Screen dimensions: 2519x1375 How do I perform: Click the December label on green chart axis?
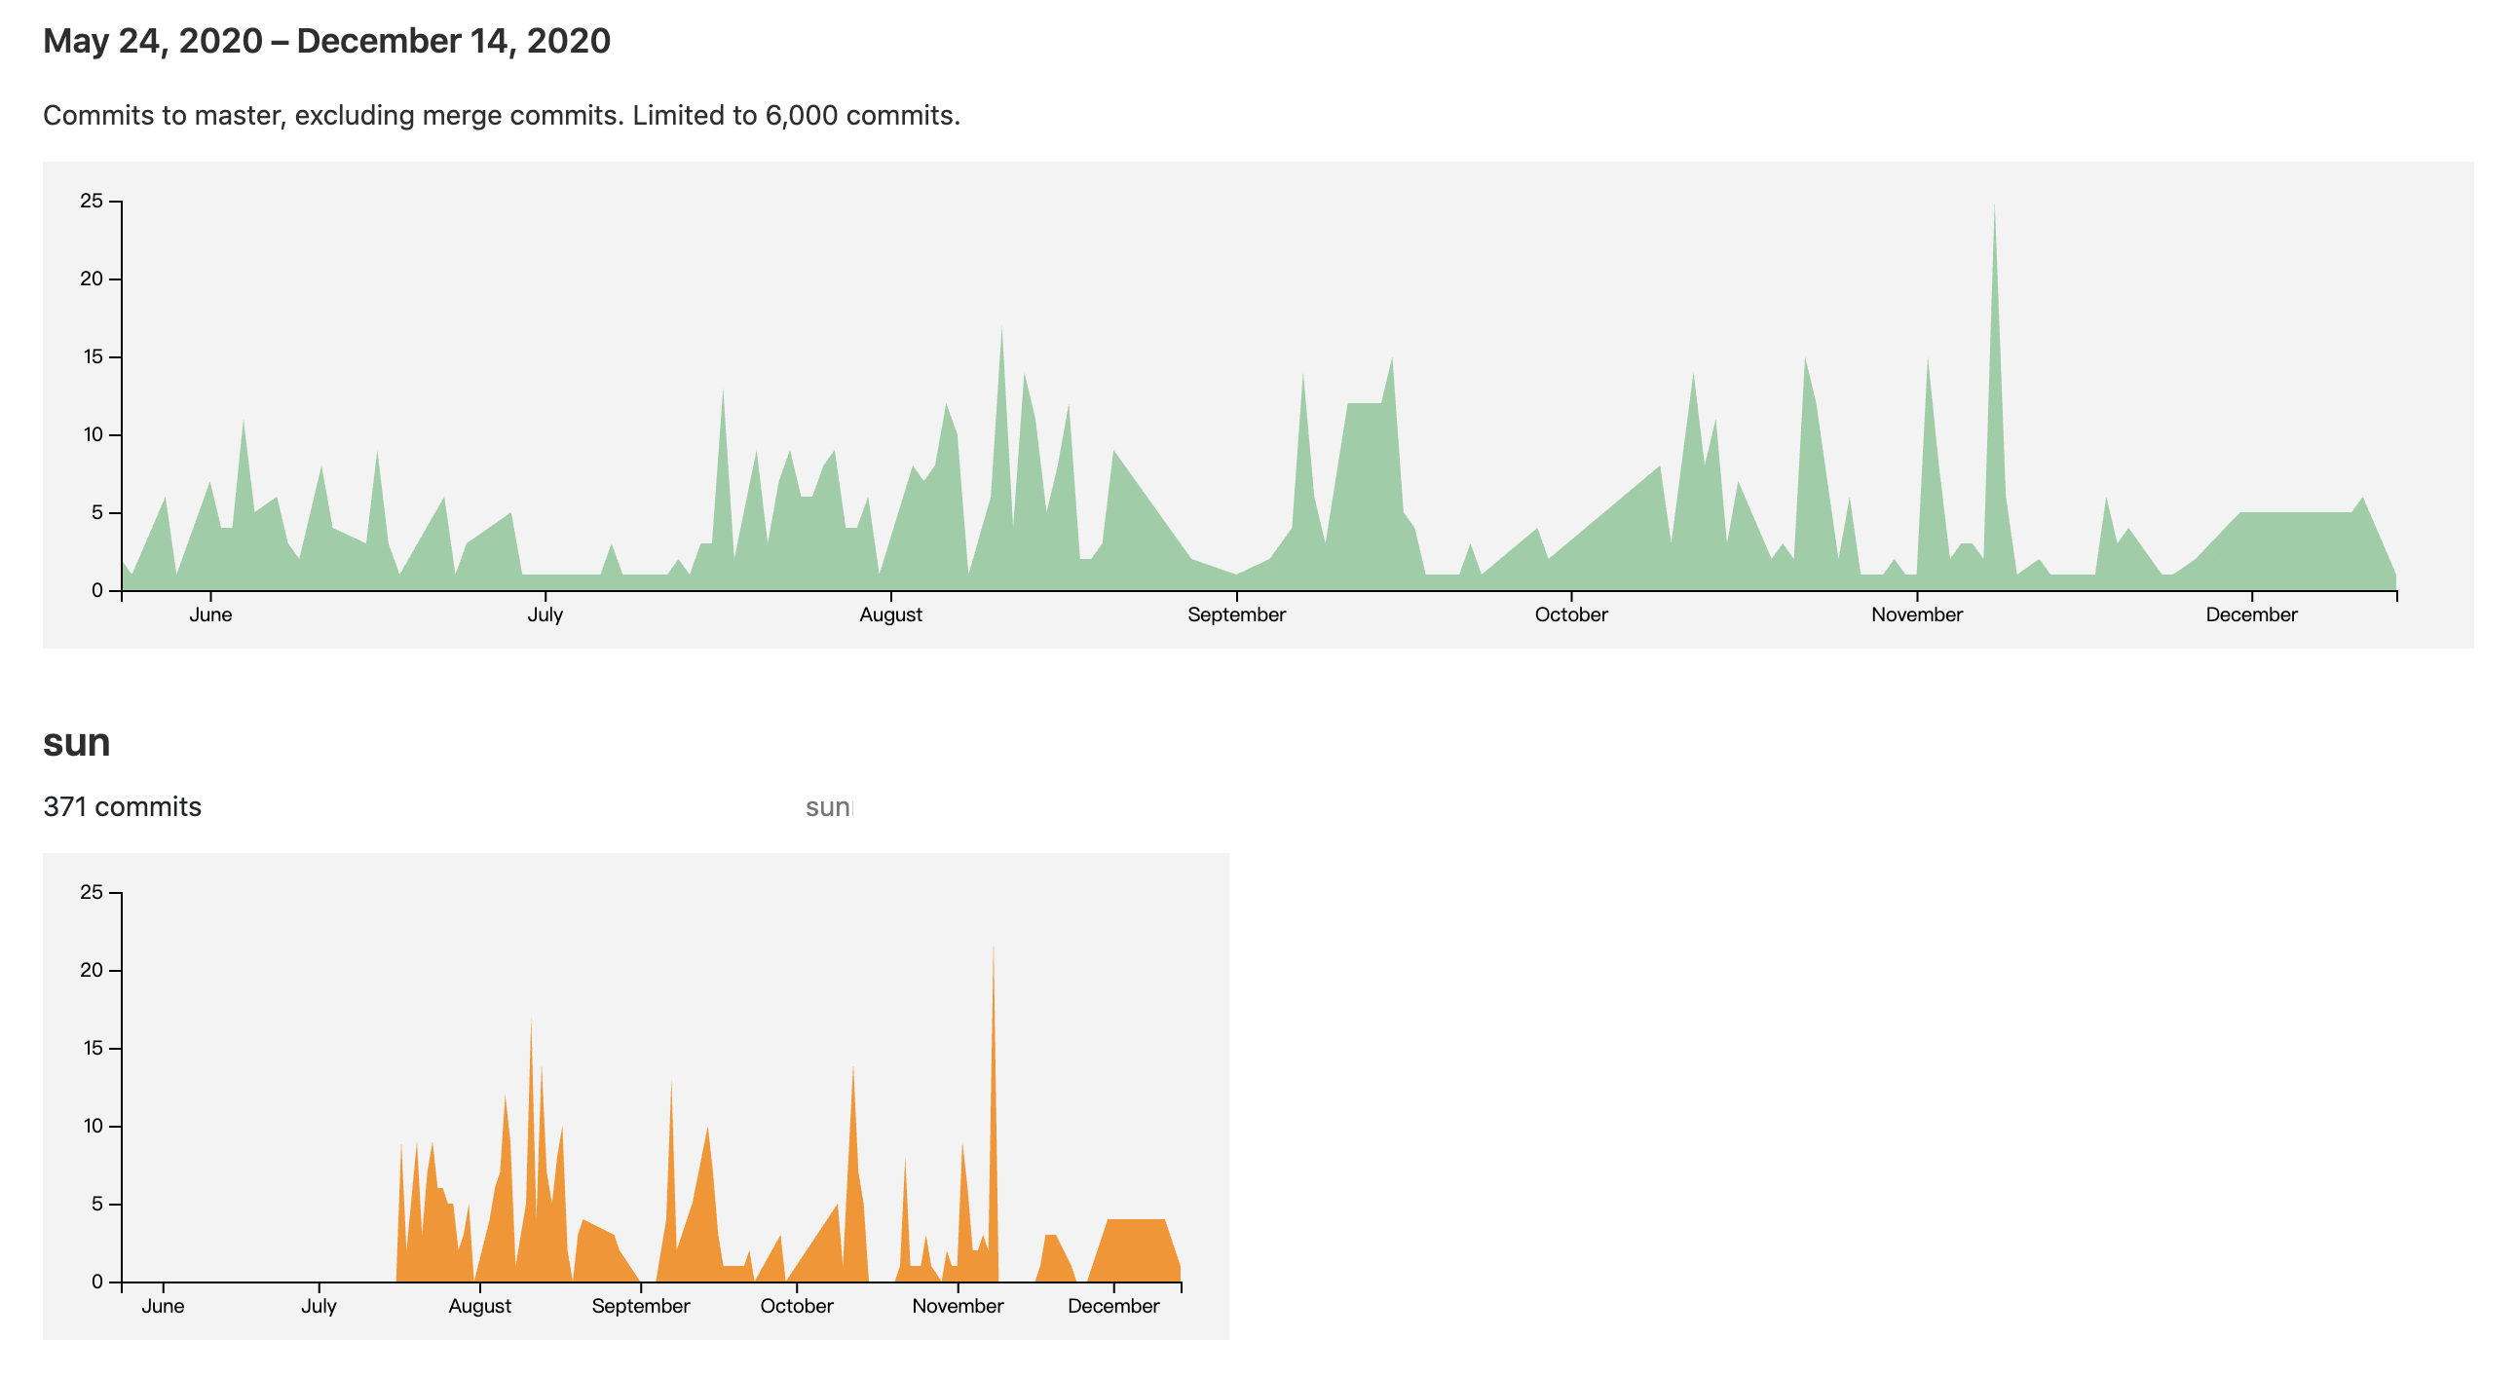click(x=2251, y=614)
